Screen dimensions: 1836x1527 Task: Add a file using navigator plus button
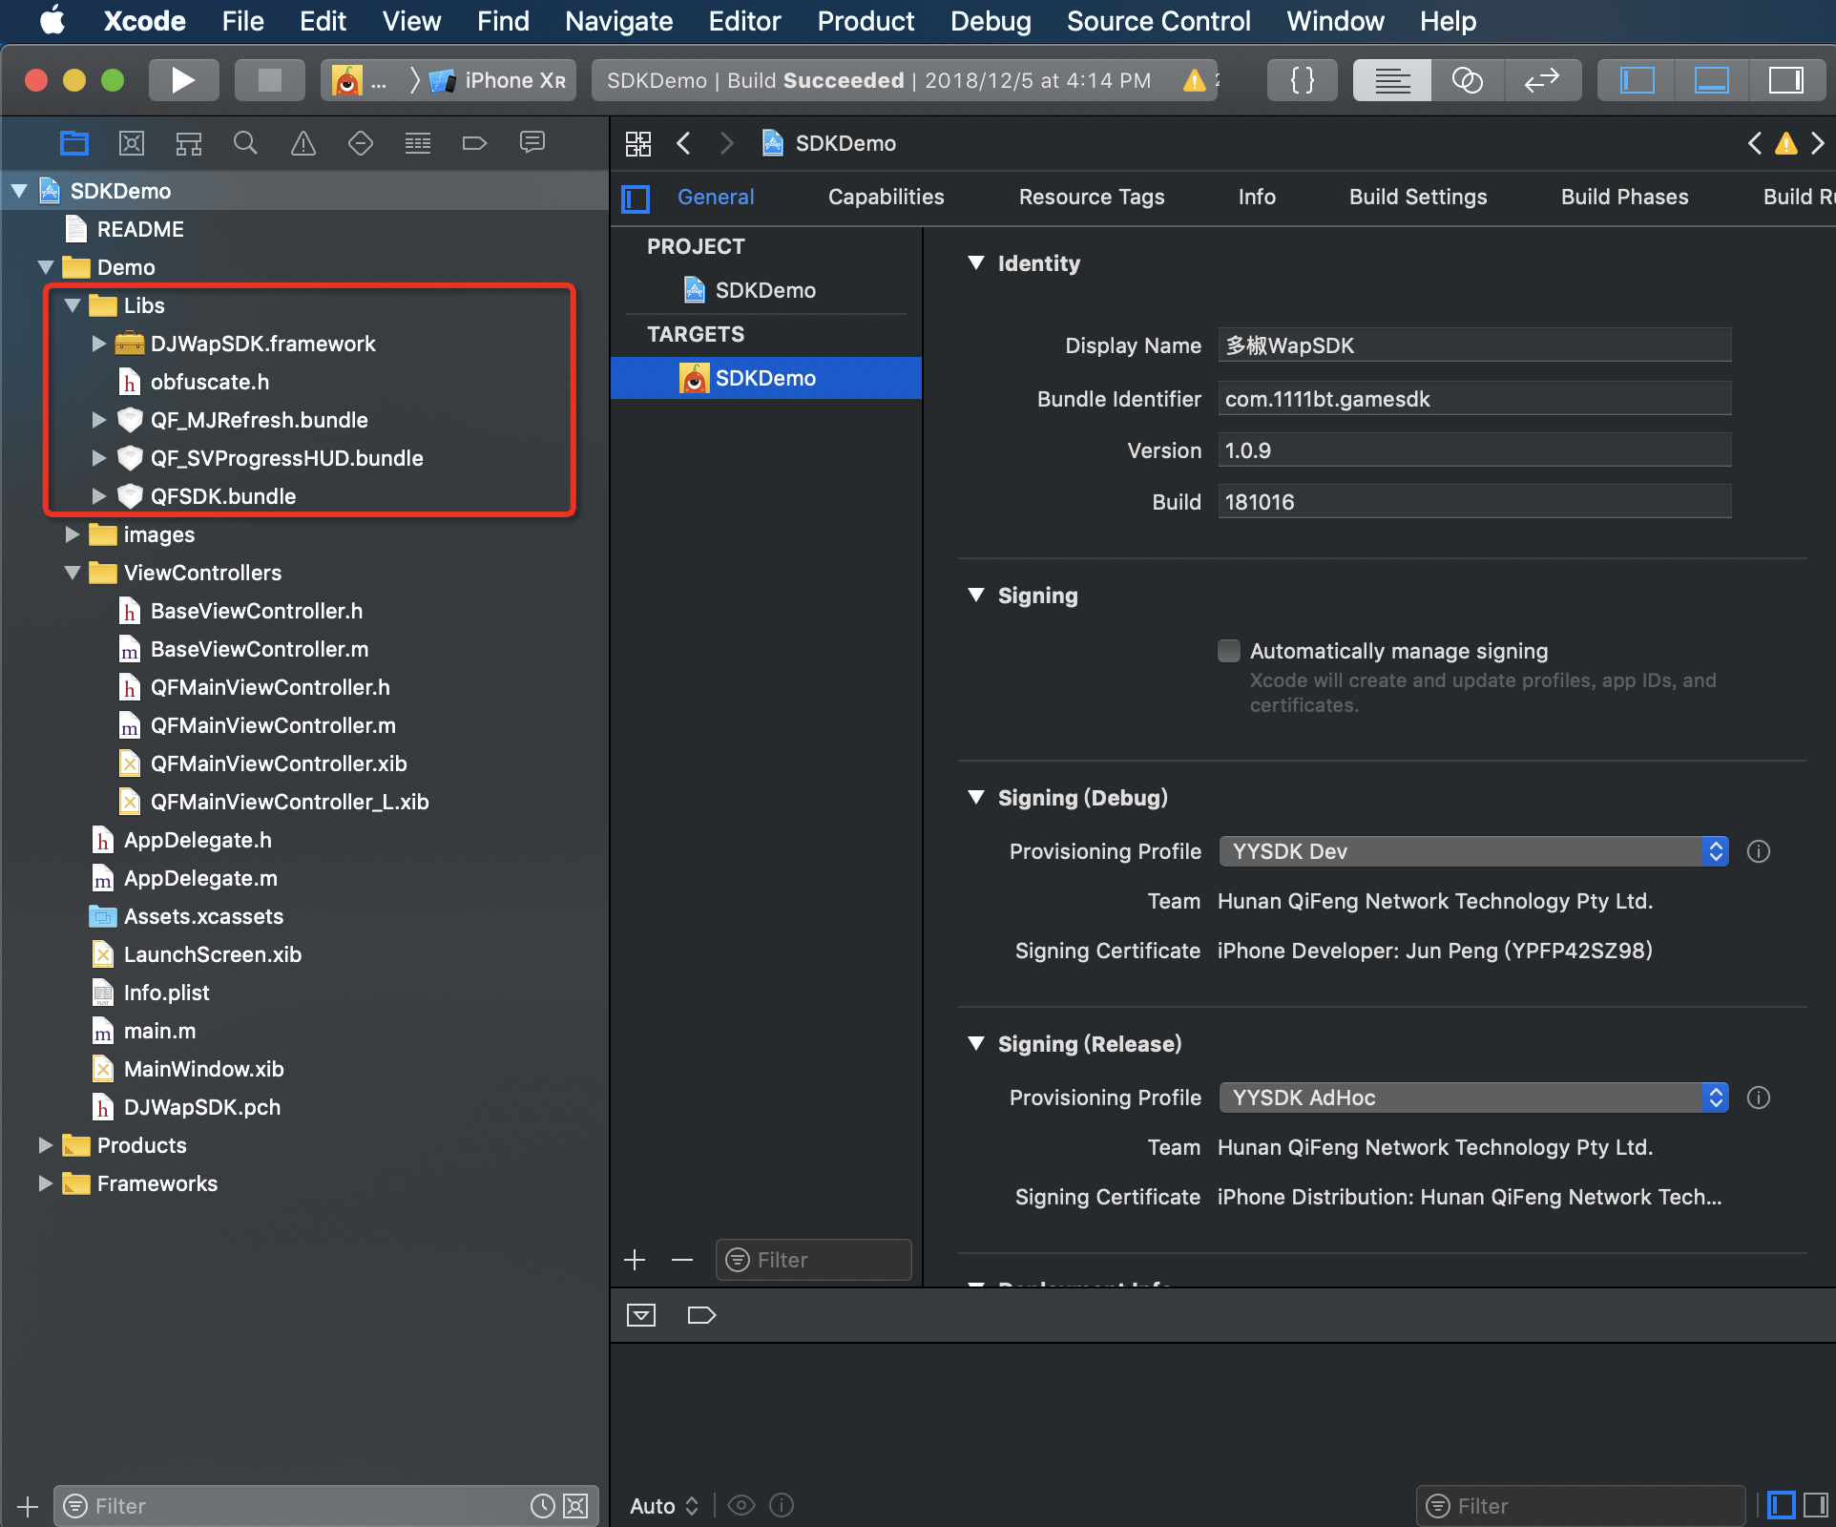(x=28, y=1506)
